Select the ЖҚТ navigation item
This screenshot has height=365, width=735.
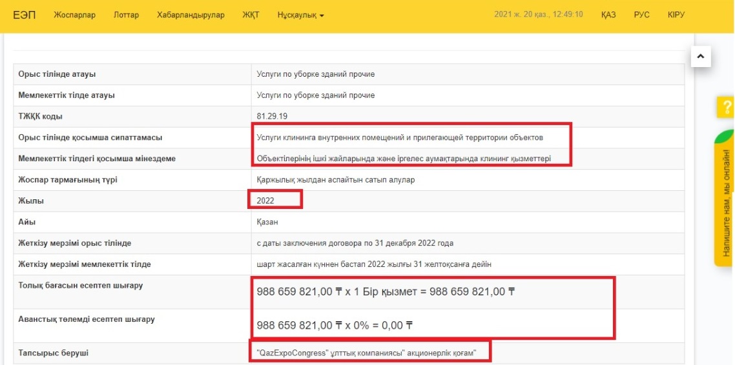(251, 15)
